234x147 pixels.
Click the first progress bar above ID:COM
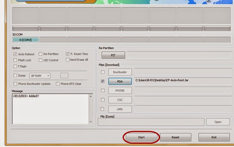[26, 28]
